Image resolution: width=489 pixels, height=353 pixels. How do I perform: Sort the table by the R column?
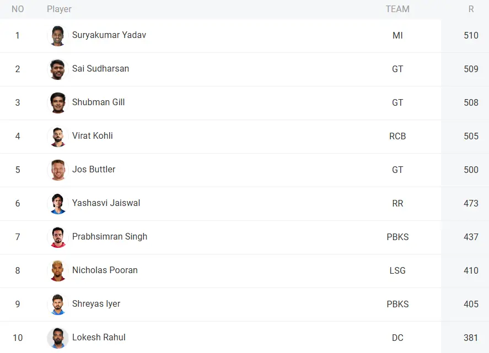coord(471,9)
